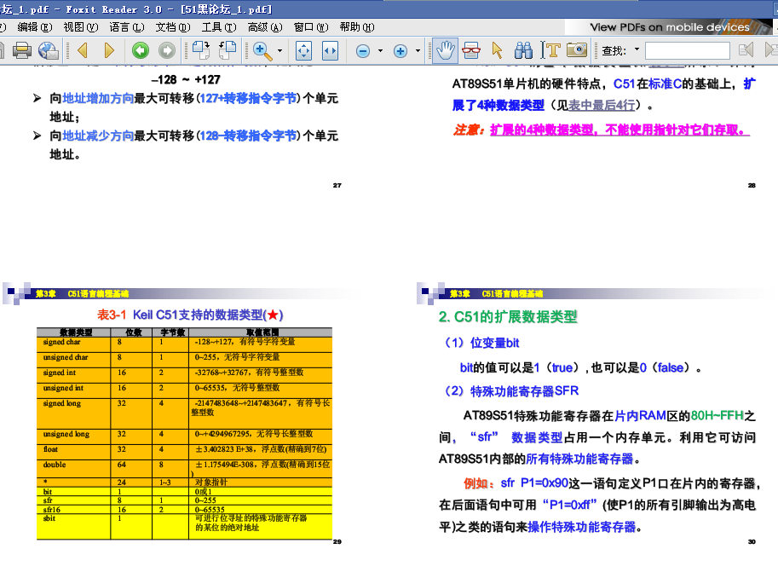The width and height of the screenshot is (778, 572).
Task: Select the zoom in magnifier tool
Action: (262, 50)
